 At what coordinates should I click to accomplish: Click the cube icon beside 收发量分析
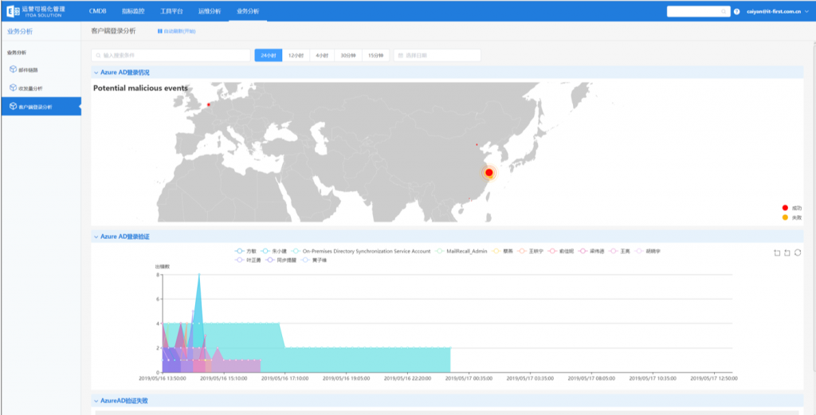13,88
